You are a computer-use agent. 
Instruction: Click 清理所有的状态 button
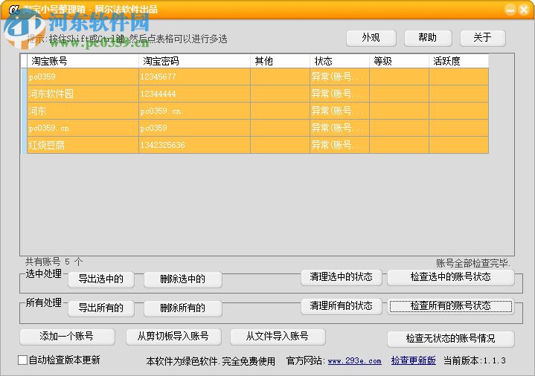342,305
